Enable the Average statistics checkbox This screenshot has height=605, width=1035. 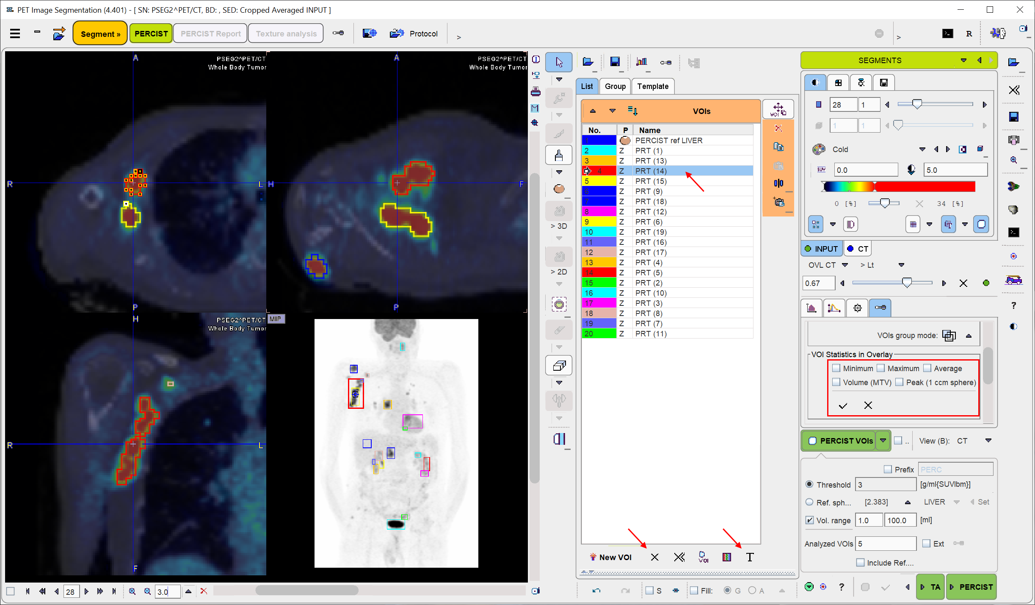pos(927,368)
